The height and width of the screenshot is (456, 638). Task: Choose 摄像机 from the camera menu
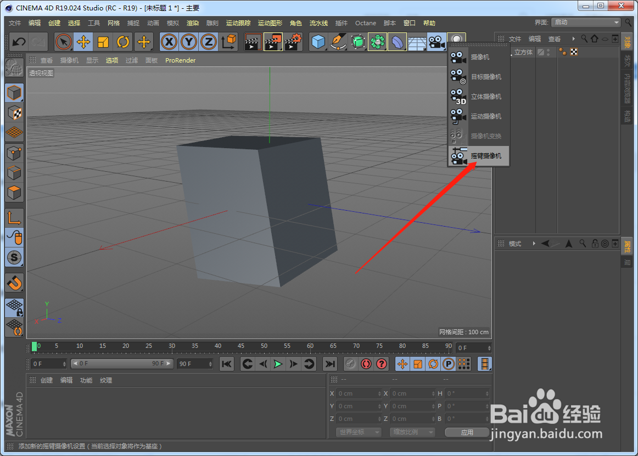point(479,58)
